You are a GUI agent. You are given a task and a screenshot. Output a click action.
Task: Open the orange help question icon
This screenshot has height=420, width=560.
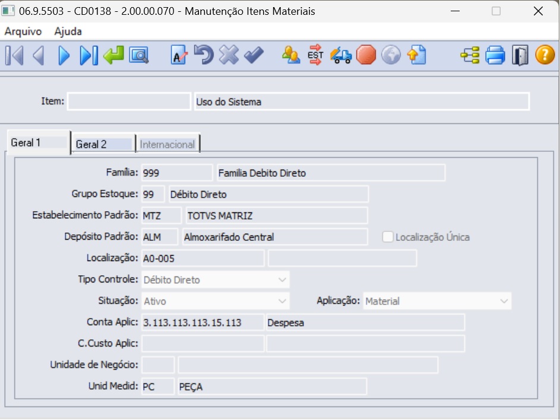pos(545,55)
